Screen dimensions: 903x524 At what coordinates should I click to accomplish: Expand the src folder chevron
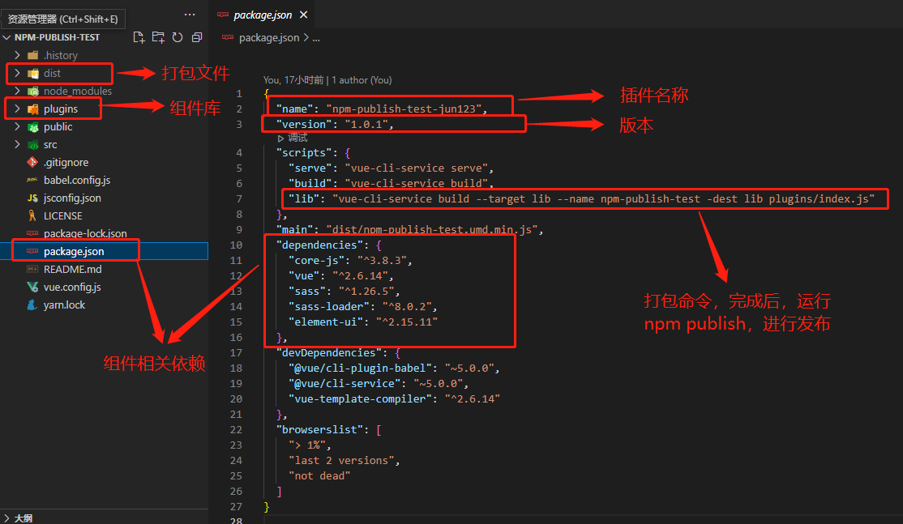(x=17, y=144)
